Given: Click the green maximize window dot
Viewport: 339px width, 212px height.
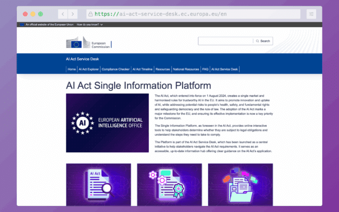Looking at the screenshot, I should click(x=40, y=14).
